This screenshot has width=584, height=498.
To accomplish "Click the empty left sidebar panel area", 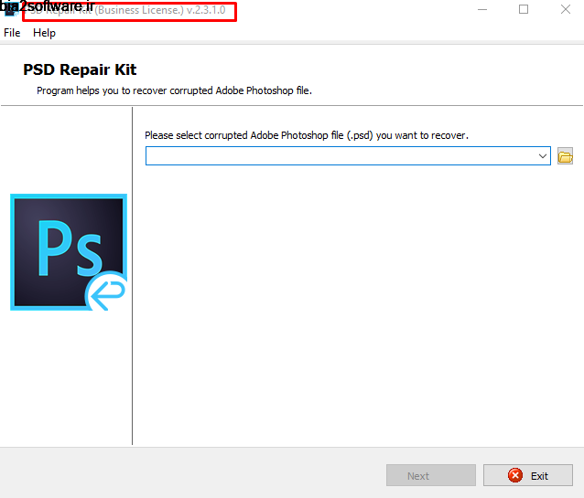I will click(66, 384).
